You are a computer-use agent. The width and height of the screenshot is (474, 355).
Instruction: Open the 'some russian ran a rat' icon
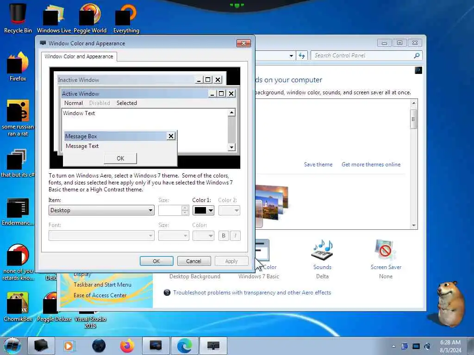tap(18, 118)
